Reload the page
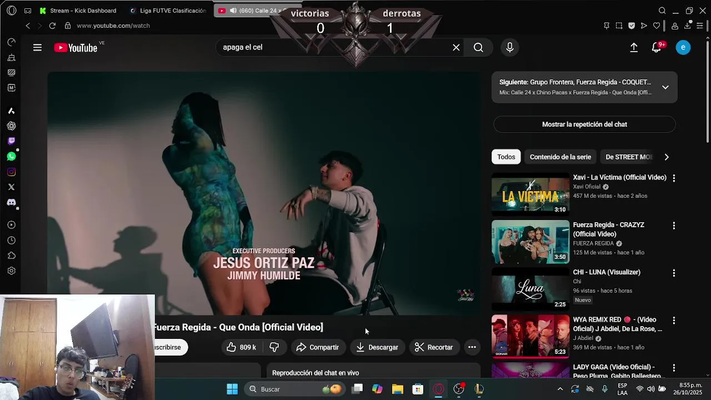Image resolution: width=711 pixels, height=400 pixels. coord(52,26)
